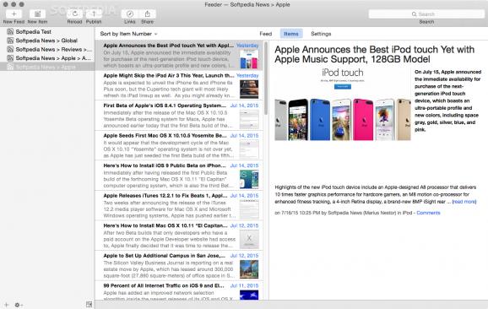This screenshot has height=309, width=488.
Task: Open 'Here's How to Install Mac OS X 10.11' item
Action: tap(179, 236)
